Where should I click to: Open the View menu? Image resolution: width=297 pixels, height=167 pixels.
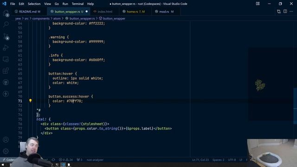coord(47,4)
